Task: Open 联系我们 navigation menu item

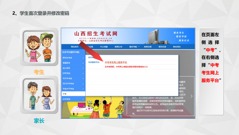Action: (x=177, y=47)
